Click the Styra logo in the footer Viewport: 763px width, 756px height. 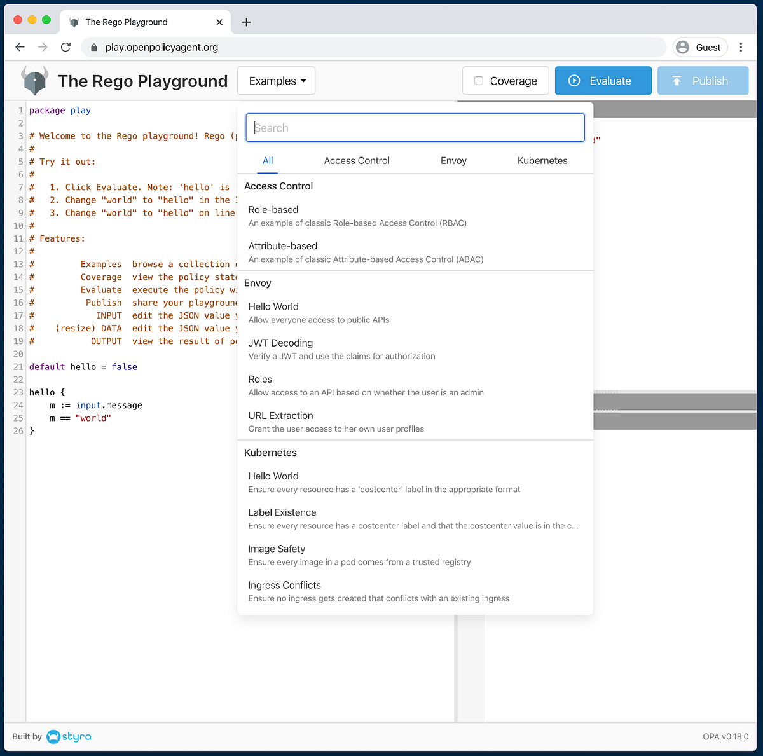pos(69,736)
